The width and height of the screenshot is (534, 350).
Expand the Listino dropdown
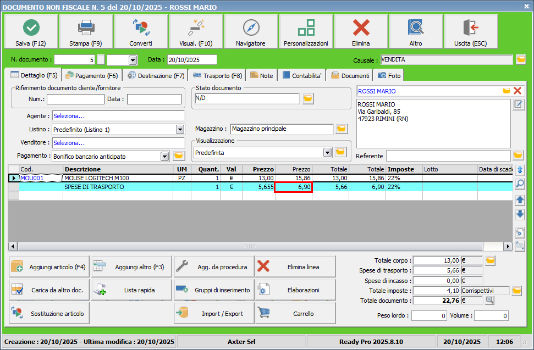(179, 130)
